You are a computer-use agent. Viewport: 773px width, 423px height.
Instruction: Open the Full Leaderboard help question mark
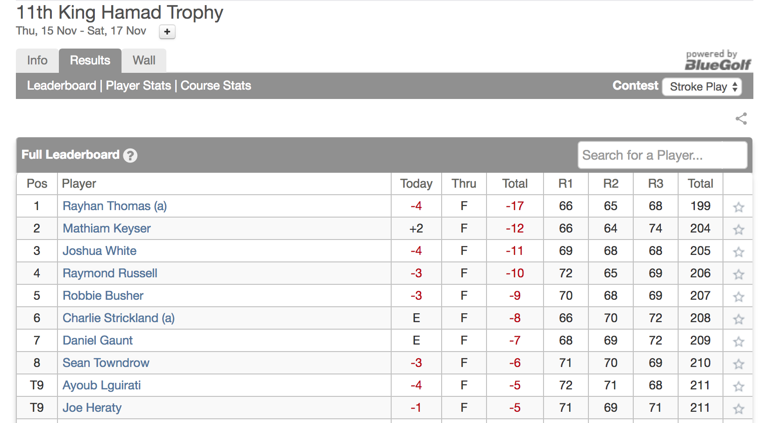130,155
